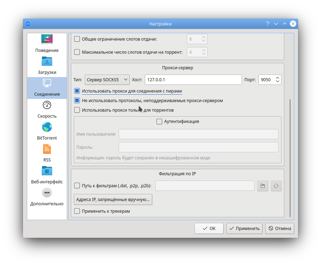Open the Скорость speedometer icon
Image resolution: width=321 pixels, height=265 pixels.
click(47, 105)
